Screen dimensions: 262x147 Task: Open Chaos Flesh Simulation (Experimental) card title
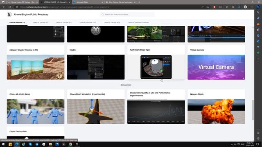(87, 94)
